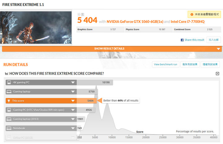This screenshot has height=144, width=223.
Task: Expand the 4K gaming PC dropdown arrow
Action: [73, 82]
